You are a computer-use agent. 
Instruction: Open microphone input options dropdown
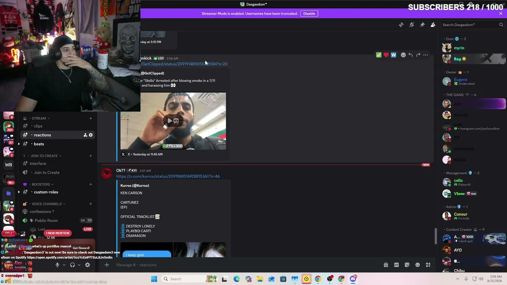pos(64,265)
